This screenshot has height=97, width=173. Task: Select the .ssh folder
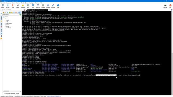(7, 22)
